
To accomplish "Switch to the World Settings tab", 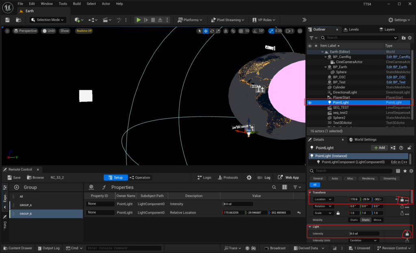I will tap(363, 139).
